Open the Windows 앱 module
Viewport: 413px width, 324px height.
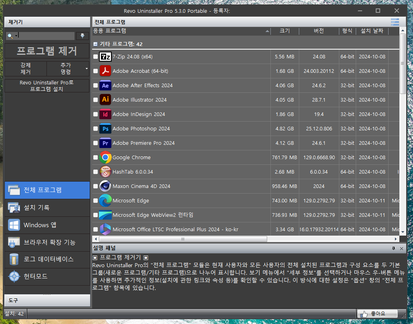(47, 225)
